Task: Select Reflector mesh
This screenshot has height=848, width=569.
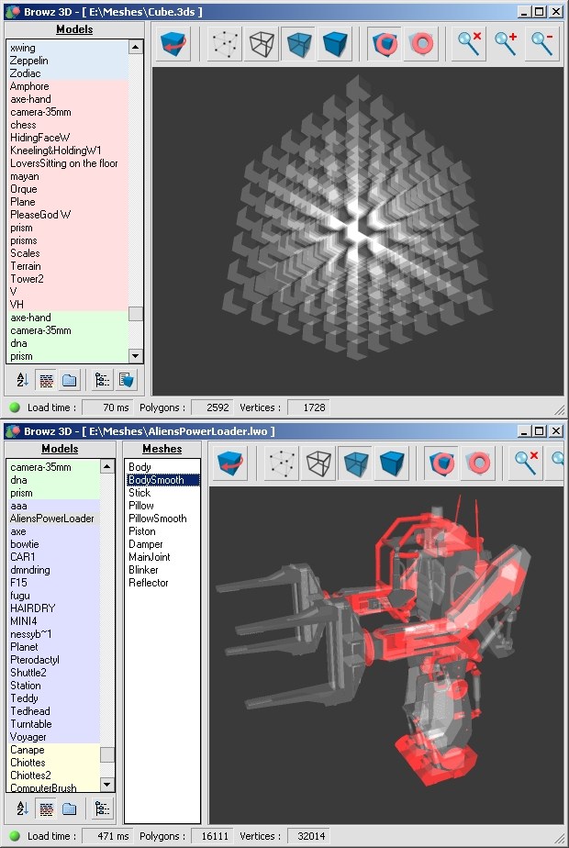Action: click(162, 583)
